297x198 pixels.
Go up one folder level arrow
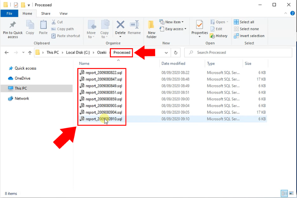pyautogui.click(x=30, y=53)
